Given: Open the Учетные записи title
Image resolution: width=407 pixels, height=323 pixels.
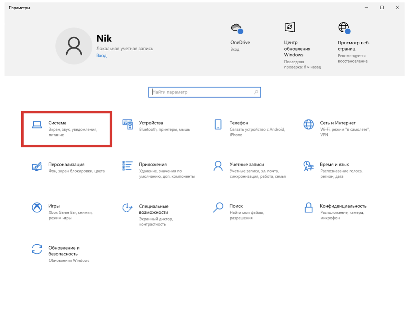Looking at the screenshot, I should [246, 164].
